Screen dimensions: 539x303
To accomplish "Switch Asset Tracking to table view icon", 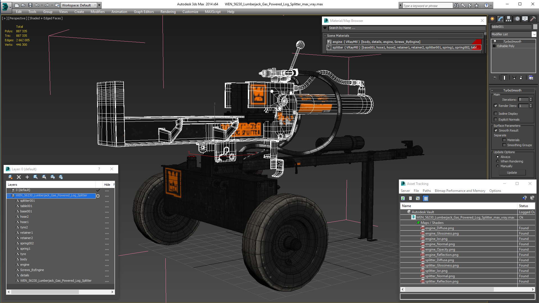I will coord(426,198).
